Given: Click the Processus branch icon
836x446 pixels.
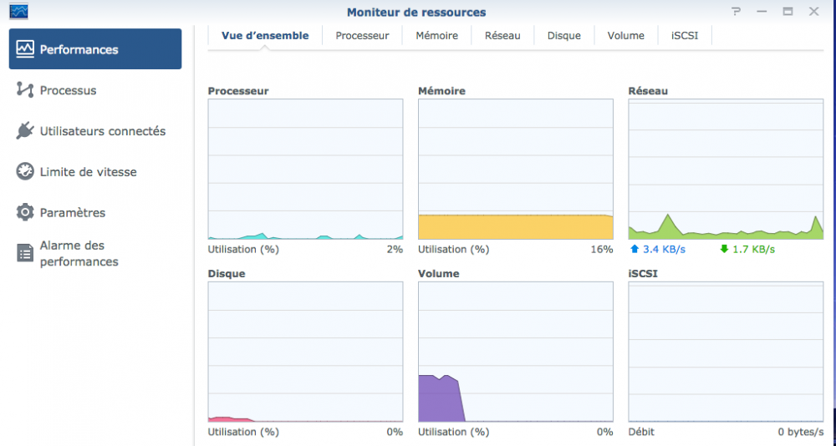Looking at the screenshot, I should coord(25,90).
